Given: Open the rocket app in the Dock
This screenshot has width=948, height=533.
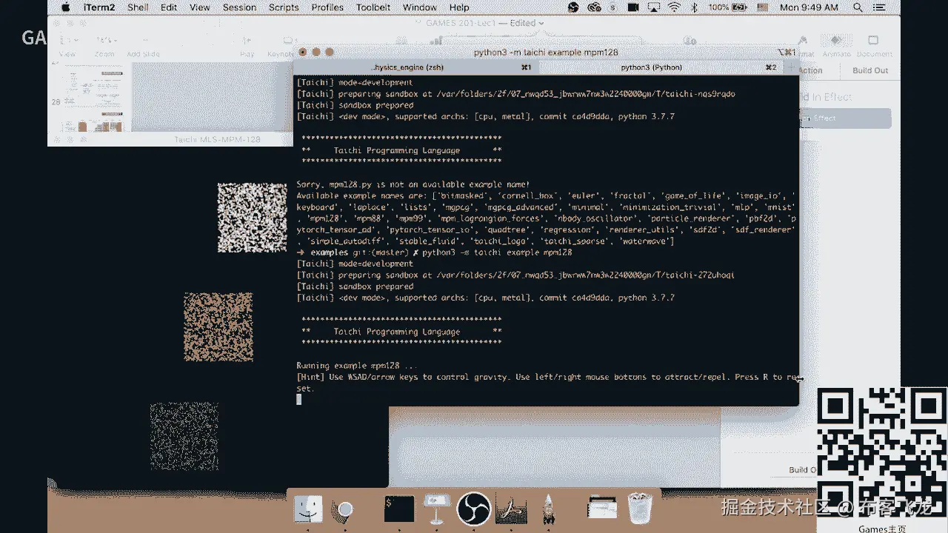Looking at the screenshot, I should 549,509.
